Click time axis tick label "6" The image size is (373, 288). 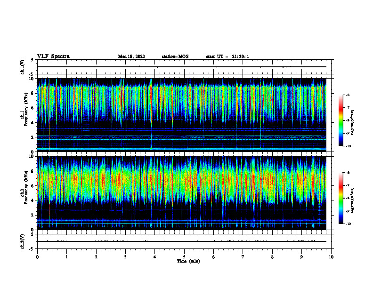pyautogui.click(x=214, y=257)
